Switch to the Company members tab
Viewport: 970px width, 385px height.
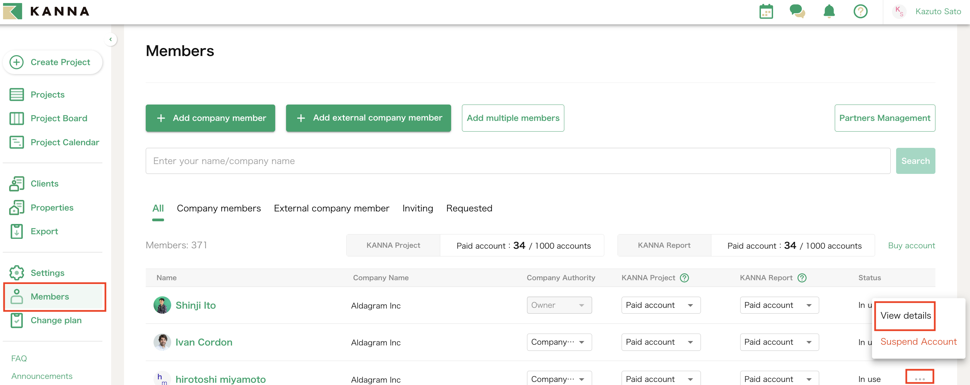coord(218,208)
